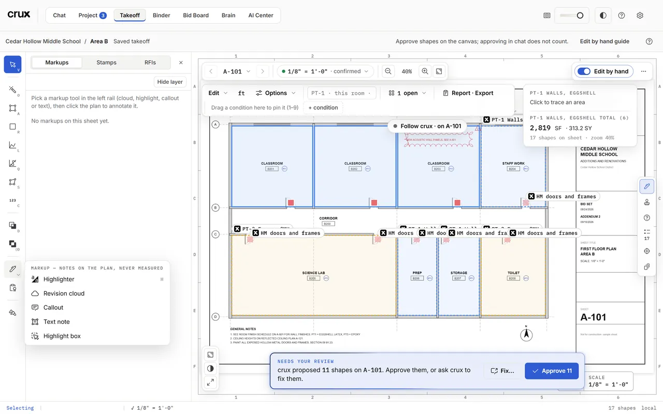
Task: Open the Options dropdown
Action: point(276,93)
